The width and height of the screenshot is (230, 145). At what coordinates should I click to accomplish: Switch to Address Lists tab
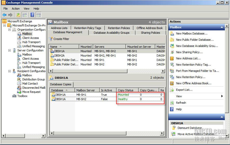pos(59,28)
